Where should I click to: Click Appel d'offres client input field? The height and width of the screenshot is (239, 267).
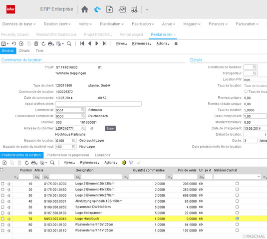pyautogui.click(x=98, y=104)
